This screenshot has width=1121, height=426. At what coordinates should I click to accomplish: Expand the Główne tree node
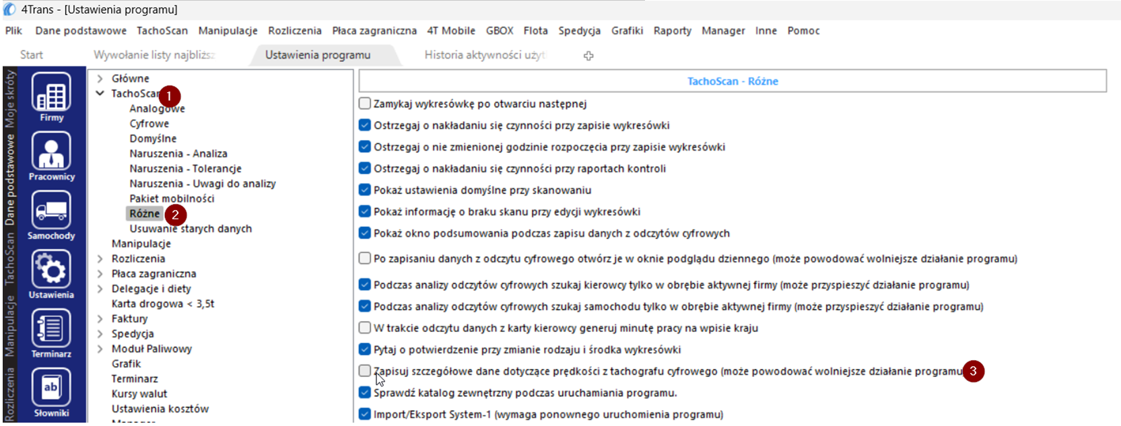(x=100, y=79)
